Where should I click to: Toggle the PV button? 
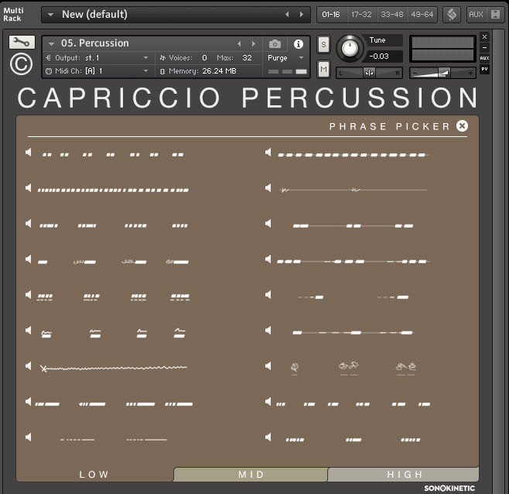[x=484, y=69]
